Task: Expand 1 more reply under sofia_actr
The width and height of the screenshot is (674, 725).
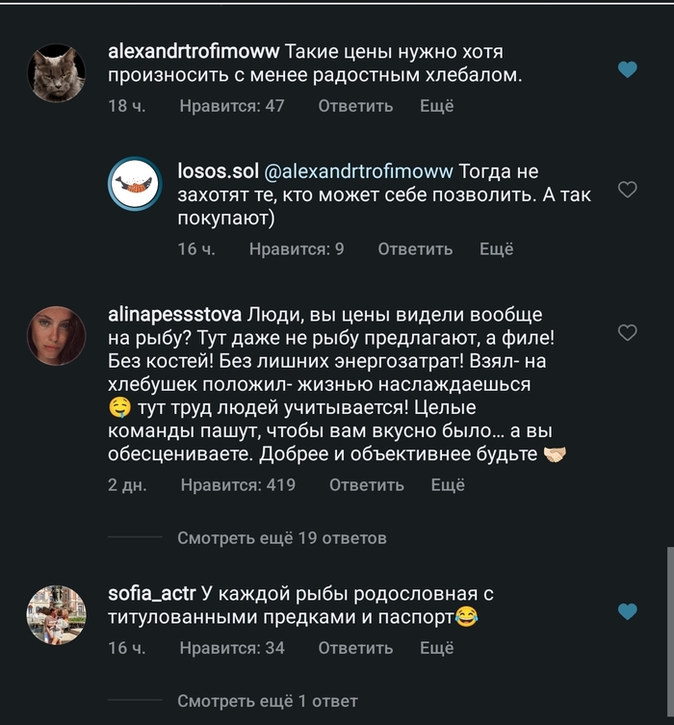Action: (267, 701)
